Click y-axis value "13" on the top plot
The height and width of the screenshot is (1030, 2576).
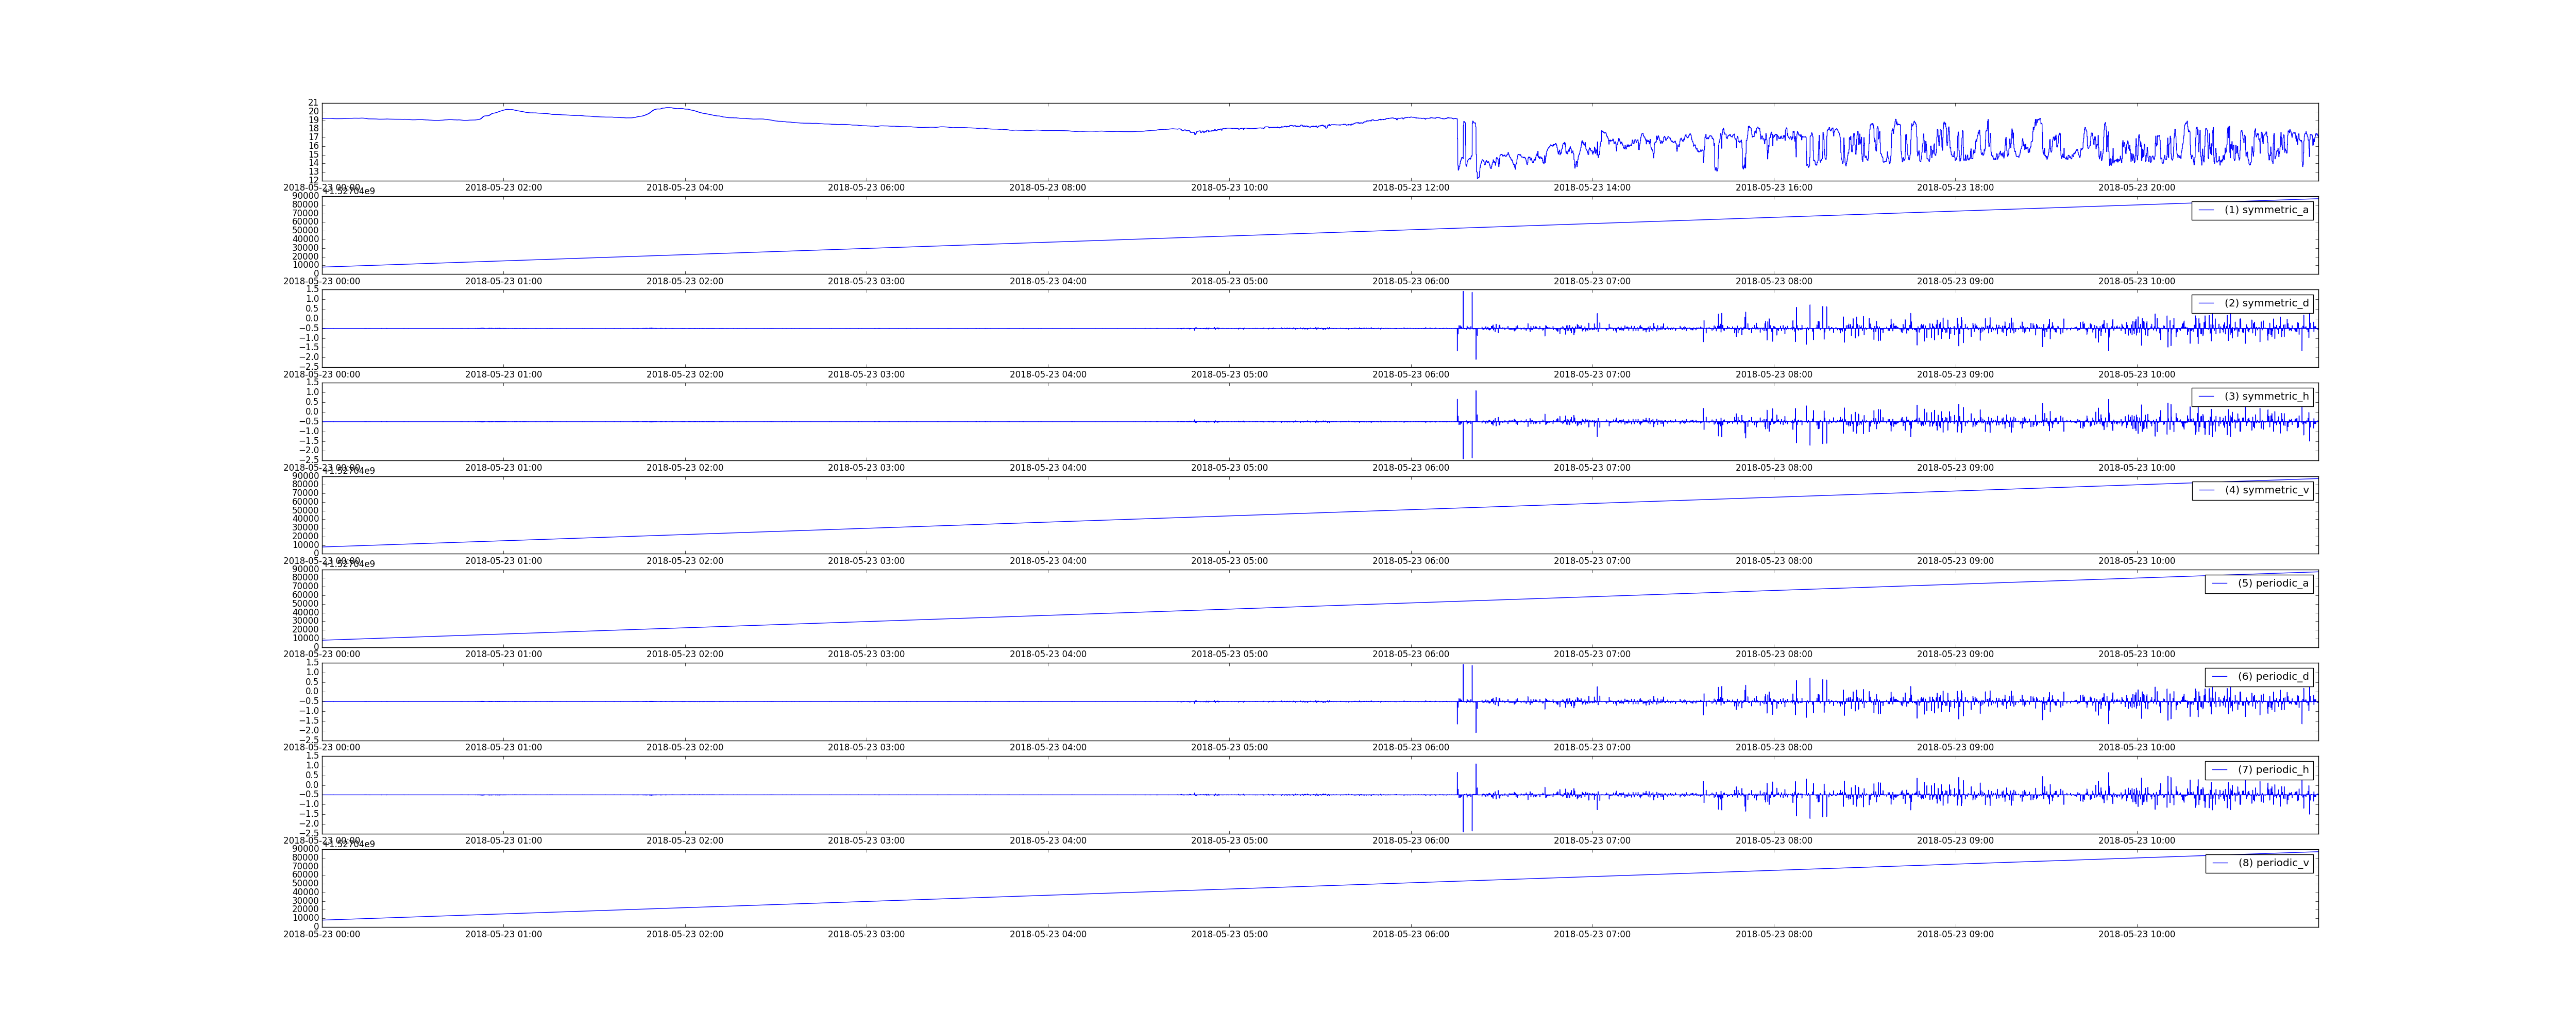tap(313, 172)
